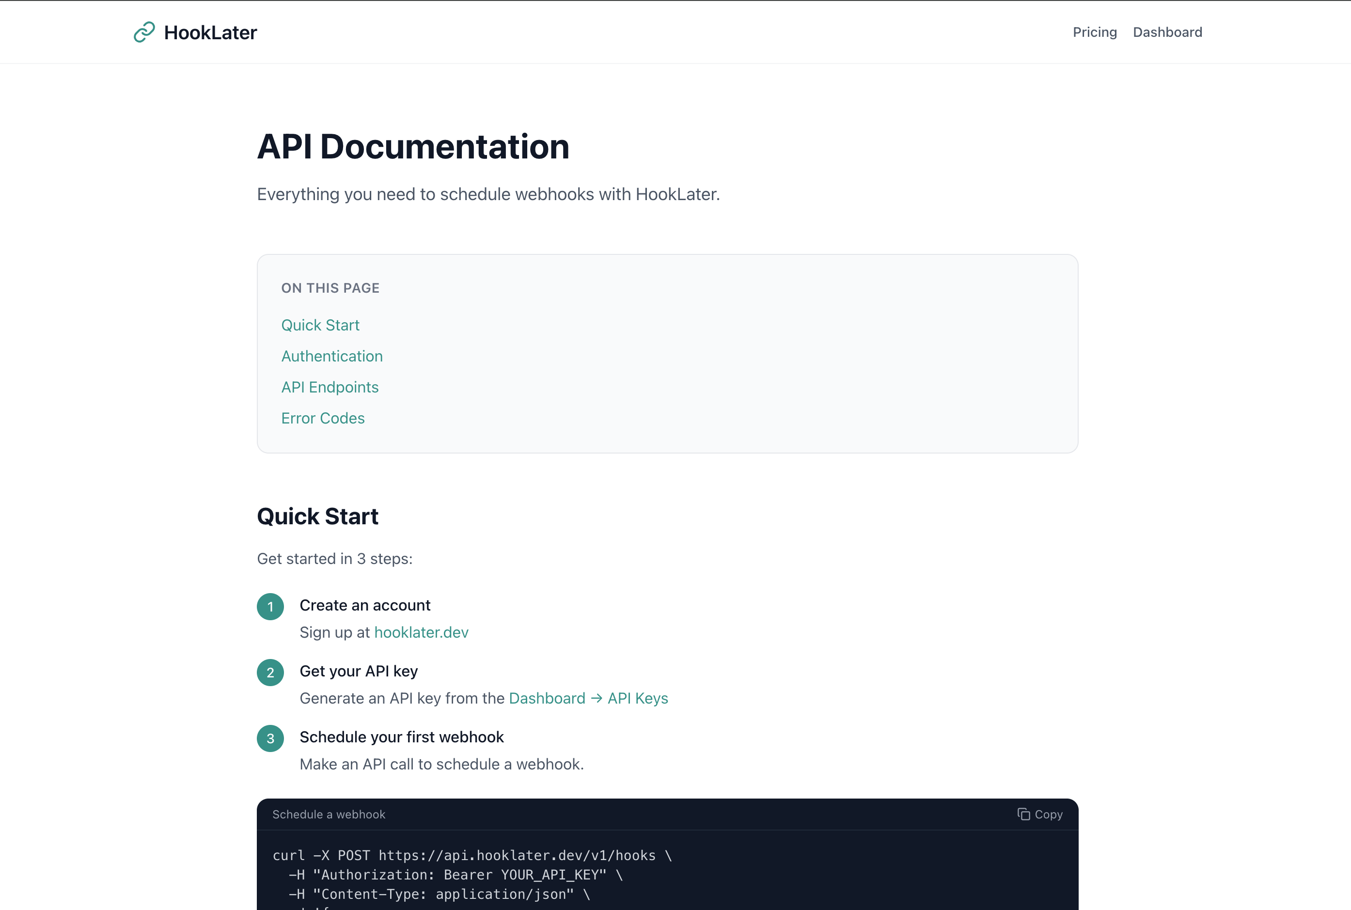This screenshot has height=910, width=1351.
Task: Jump to Quick Start section link
Action: (x=320, y=325)
